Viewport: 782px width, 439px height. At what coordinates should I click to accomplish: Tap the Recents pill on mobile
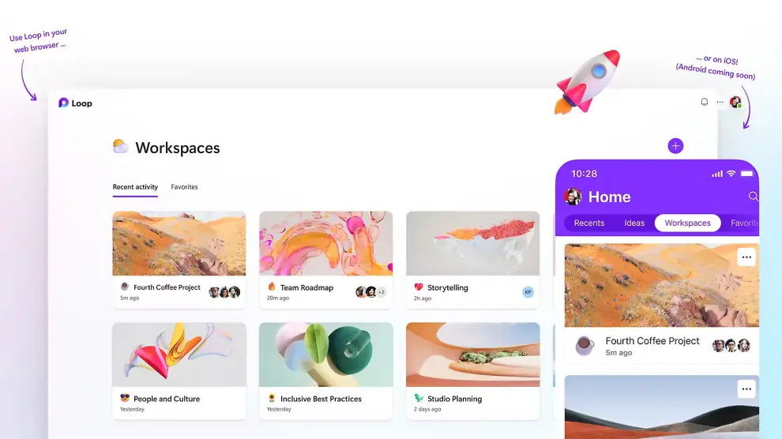tap(589, 223)
